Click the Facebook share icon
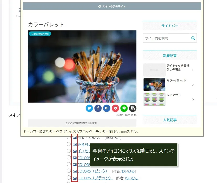Viewport: 217px width, 183px height. tap(98, 108)
